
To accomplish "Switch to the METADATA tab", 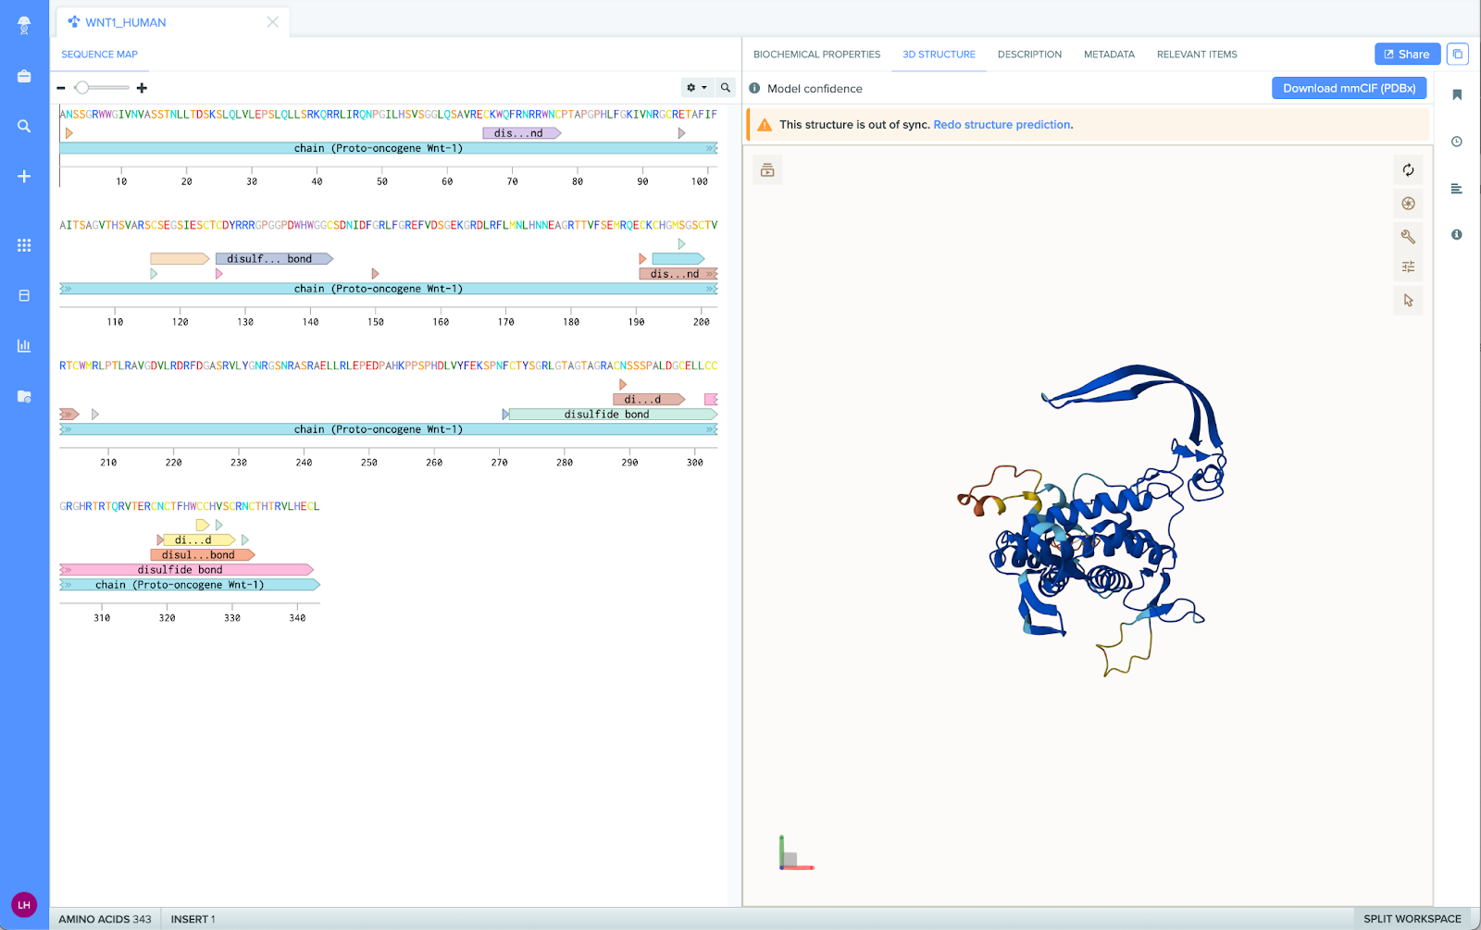I will pyautogui.click(x=1109, y=54).
